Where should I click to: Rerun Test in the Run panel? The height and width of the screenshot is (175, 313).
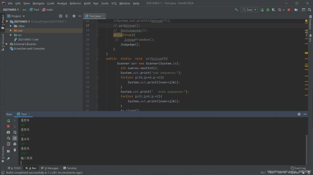tap(8, 121)
